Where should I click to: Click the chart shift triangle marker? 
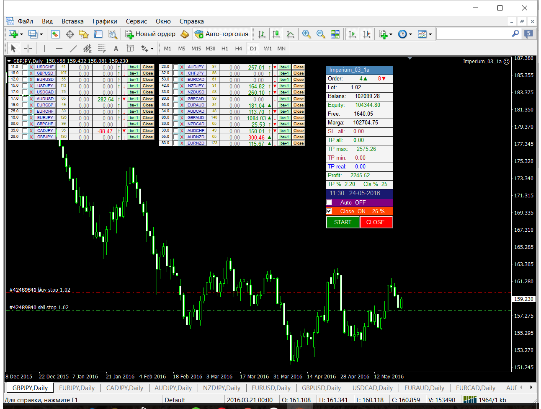pos(410,58)
